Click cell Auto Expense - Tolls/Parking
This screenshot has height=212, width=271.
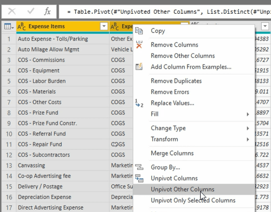pos(63,39)
